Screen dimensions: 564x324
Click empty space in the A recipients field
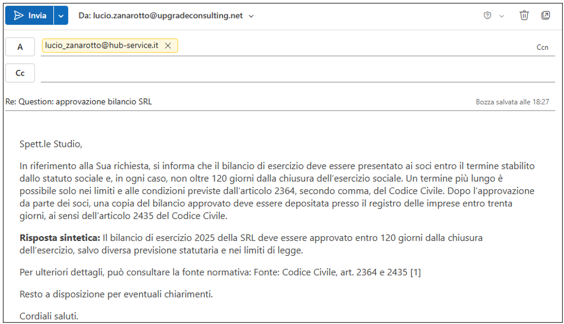click(x=344, y=46)
